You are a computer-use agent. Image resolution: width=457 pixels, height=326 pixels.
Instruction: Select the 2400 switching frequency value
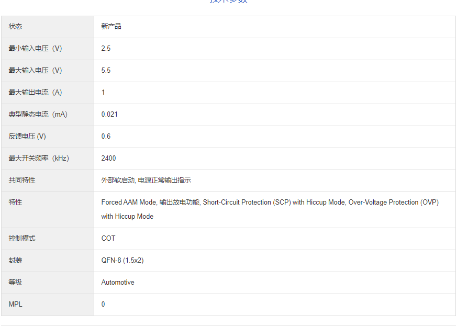pos(108,158)
